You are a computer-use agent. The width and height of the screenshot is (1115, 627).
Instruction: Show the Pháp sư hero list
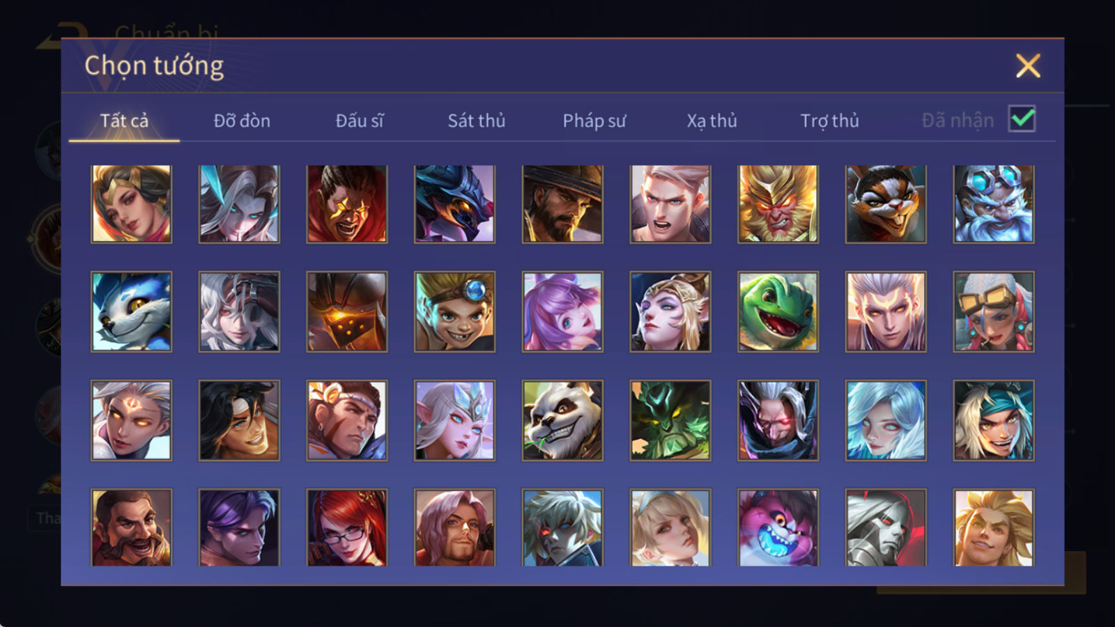pos(594,121)
